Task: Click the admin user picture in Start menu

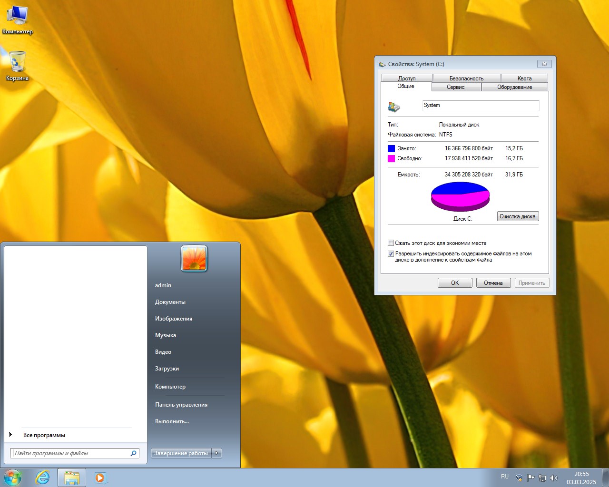Action: click(x=194, y=258)
